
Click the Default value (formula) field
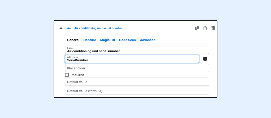pos(137,91)
